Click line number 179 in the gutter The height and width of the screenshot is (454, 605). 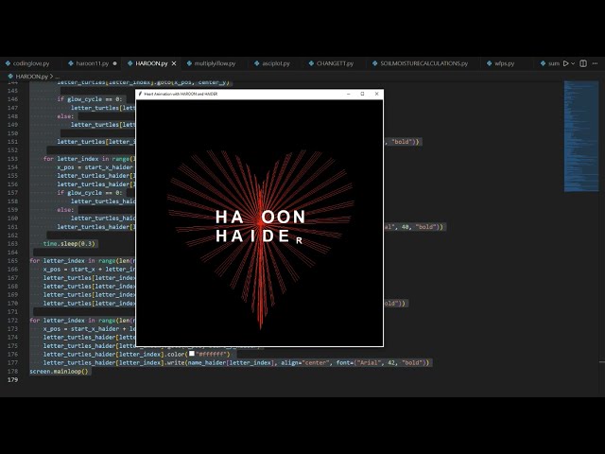coord(12,379)
